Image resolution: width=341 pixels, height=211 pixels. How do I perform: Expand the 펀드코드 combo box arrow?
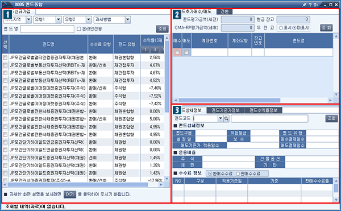(221, 118)
